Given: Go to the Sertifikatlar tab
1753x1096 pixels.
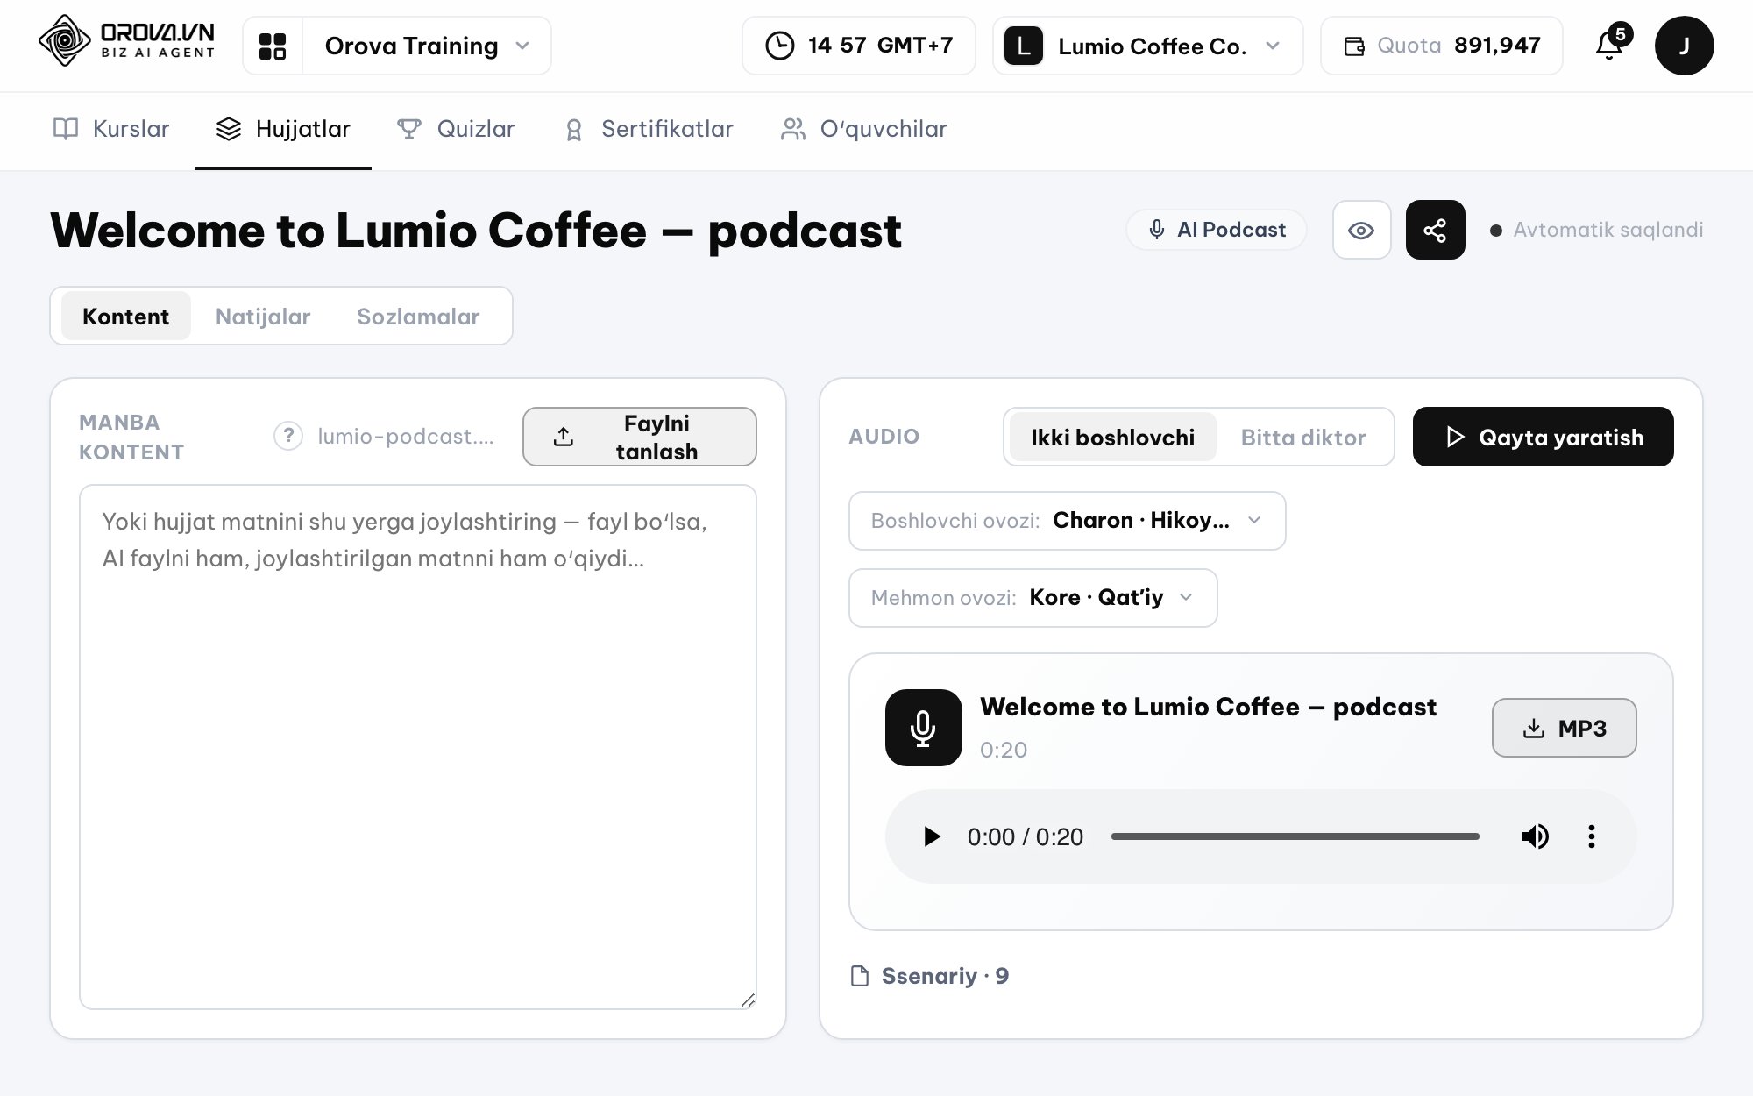Looking at the screenshot, I should (649, 129).
